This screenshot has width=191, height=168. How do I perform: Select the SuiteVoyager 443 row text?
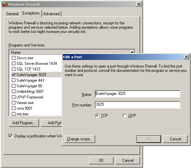[x=30, y=80]
